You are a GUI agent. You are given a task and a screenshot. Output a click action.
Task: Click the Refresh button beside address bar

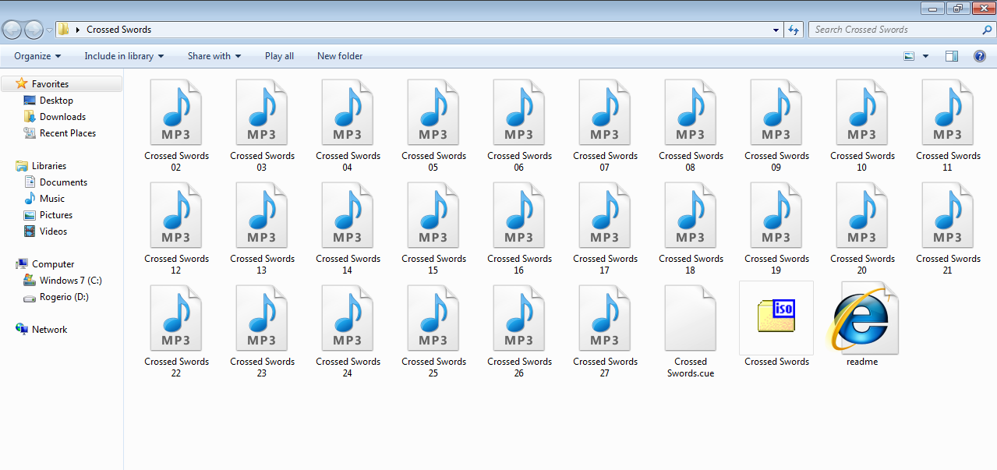coord(794,30)
